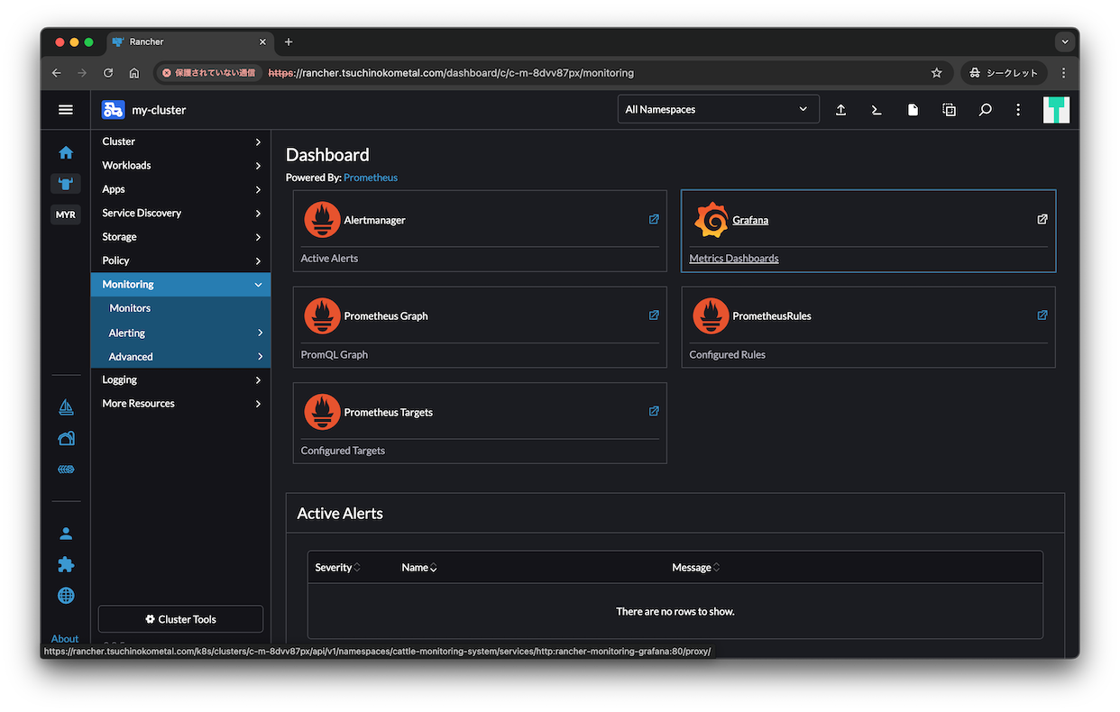The height and width of the screenshot is (712, 1120).
Task: Open the user avatar menu
Action: click(x=1056, y=109)
